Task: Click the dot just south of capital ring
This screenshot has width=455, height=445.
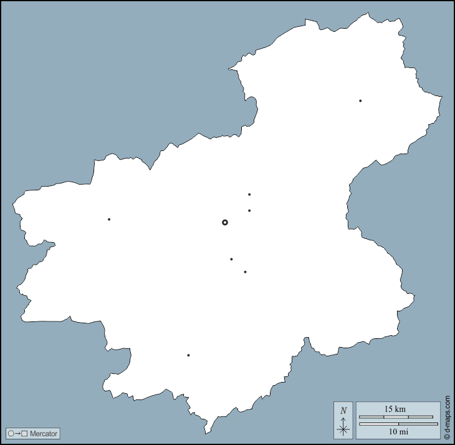Action: point(231,259)
